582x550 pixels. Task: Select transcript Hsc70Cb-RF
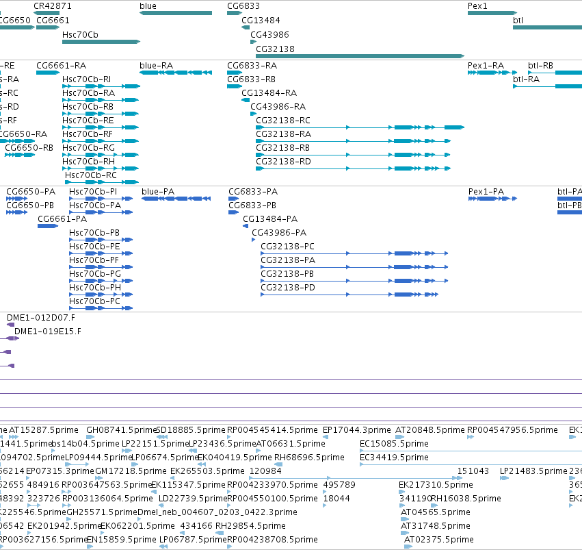coord(101,141)
